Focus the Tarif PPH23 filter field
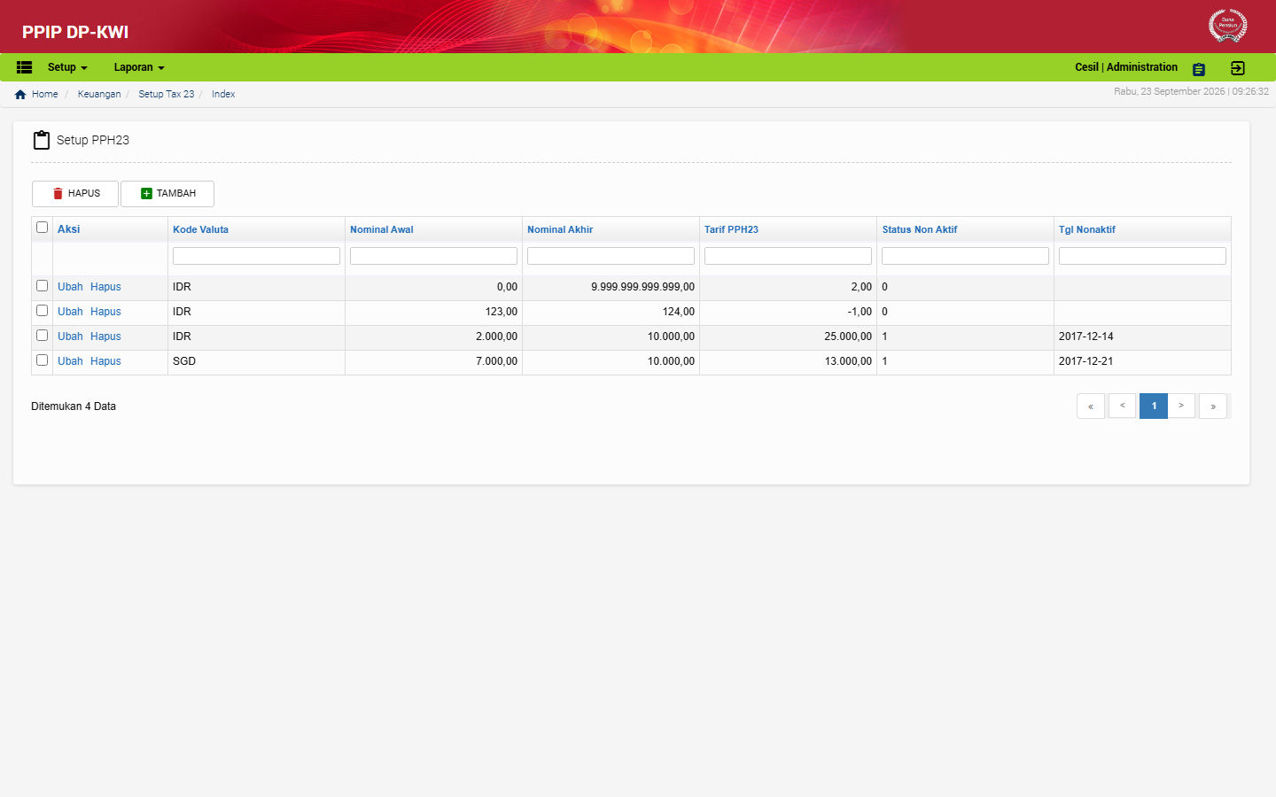Image resolution: width=1276 pixels, height=797 pixels. [x=788, y=256]
